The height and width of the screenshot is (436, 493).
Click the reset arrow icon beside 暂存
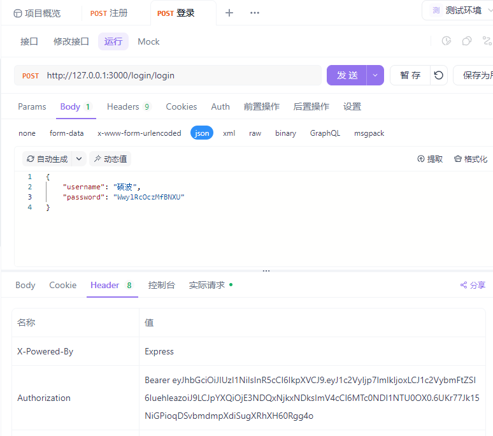pos(439,75)
